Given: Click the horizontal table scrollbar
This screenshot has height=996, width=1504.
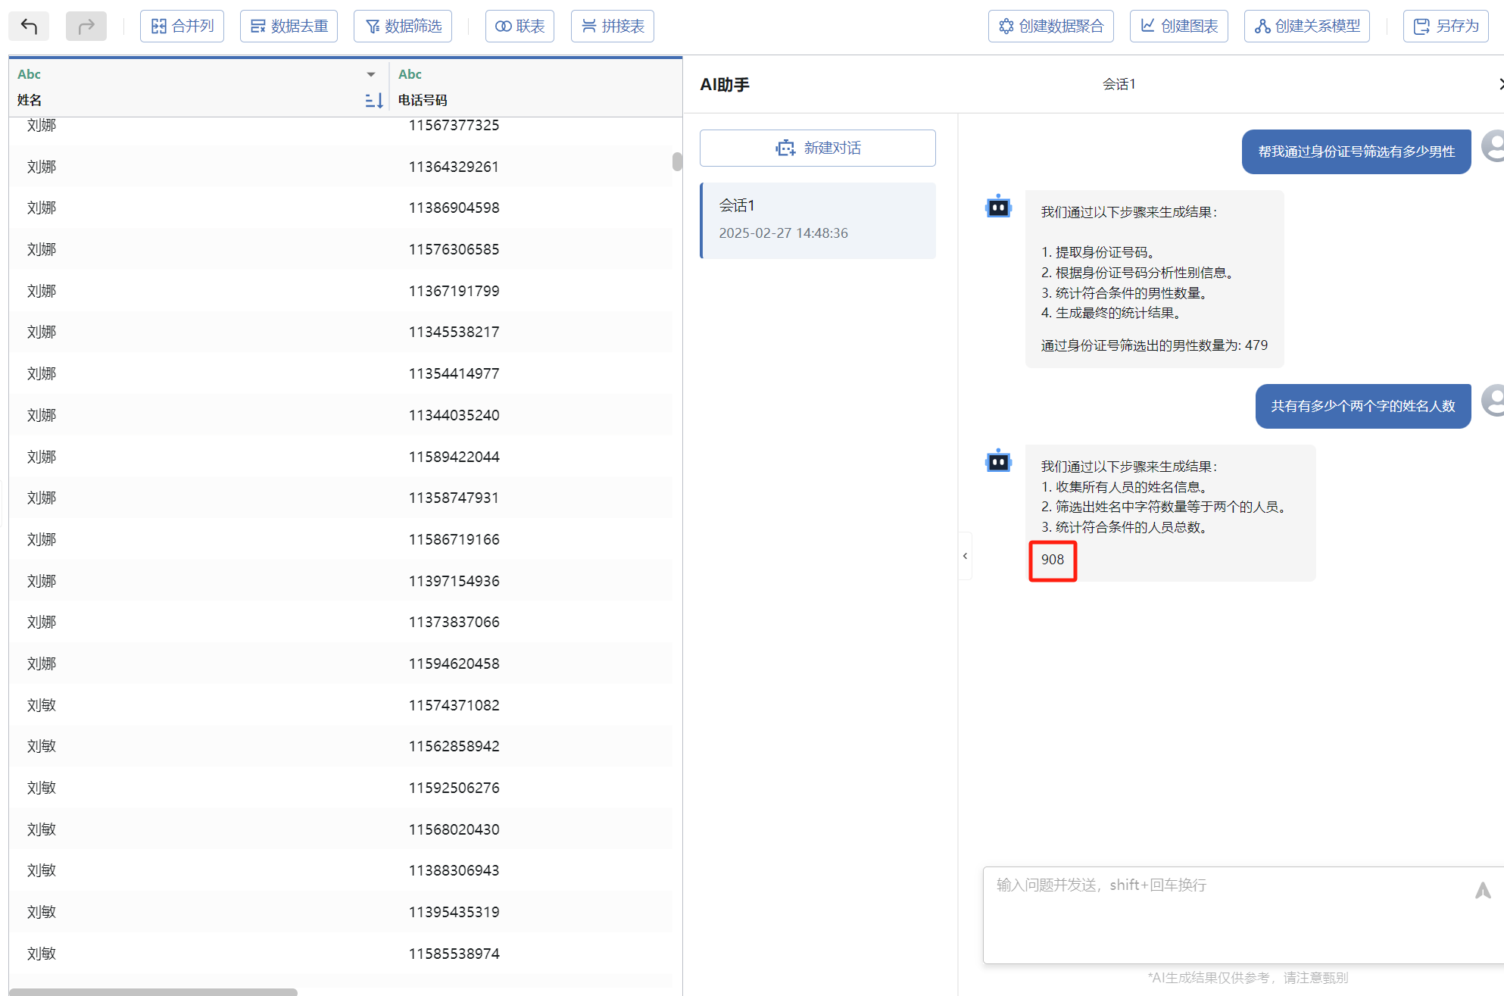Looking at the screenshot, I should 153,991.
